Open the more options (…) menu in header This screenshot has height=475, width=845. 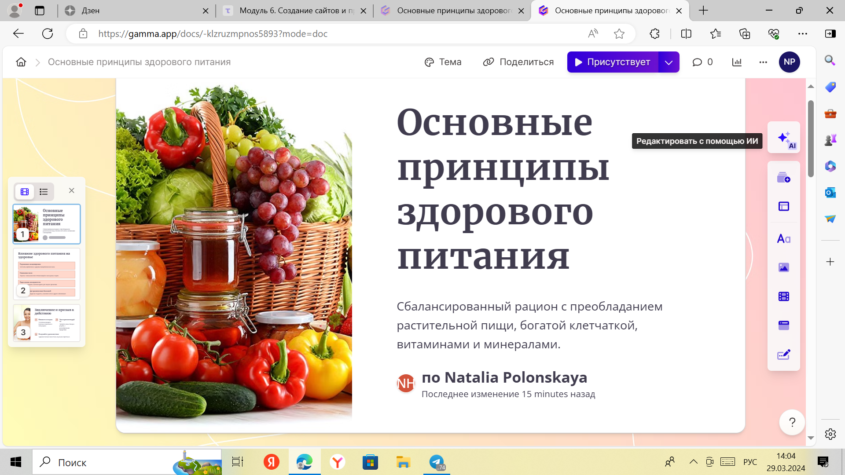764,62
